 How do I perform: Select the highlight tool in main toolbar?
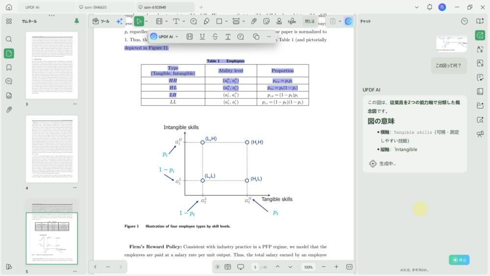(159, 21)
